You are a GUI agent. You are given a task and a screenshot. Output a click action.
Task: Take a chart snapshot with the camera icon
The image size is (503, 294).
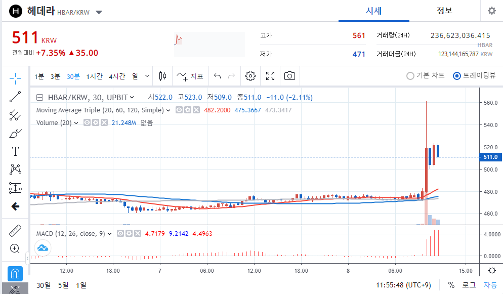coord(289,76)
